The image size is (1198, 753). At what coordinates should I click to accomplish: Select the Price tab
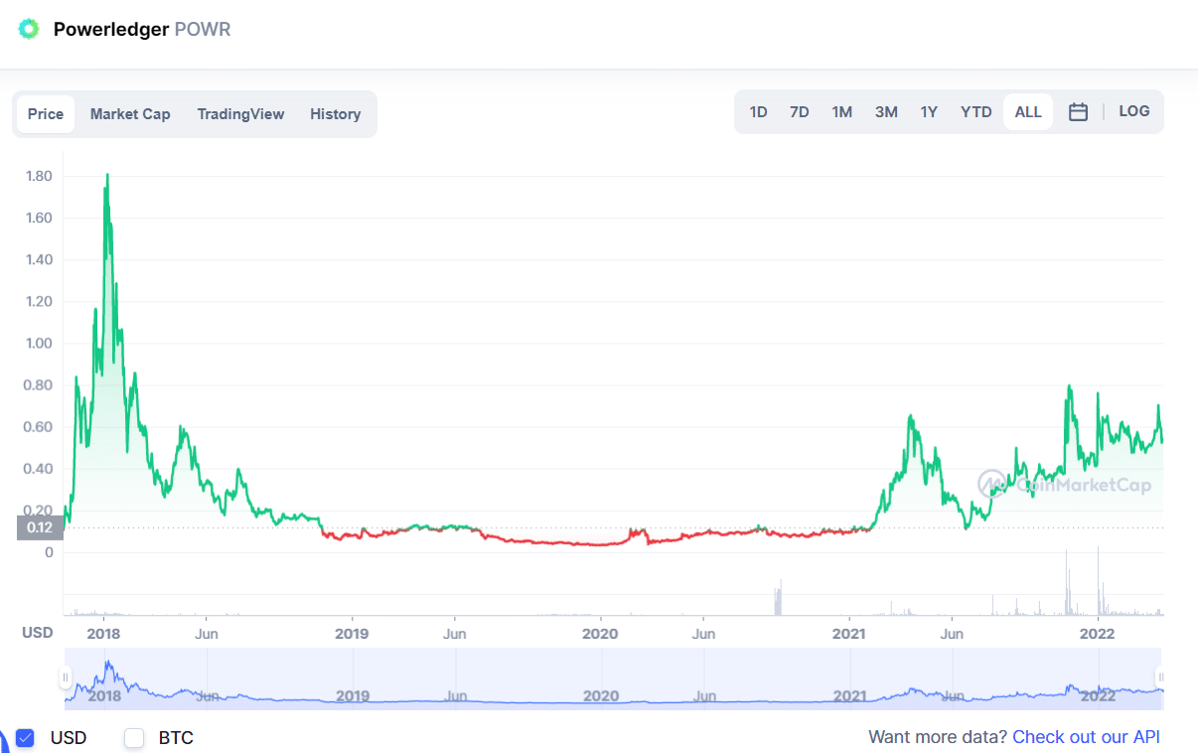click(x=46, y=114)
